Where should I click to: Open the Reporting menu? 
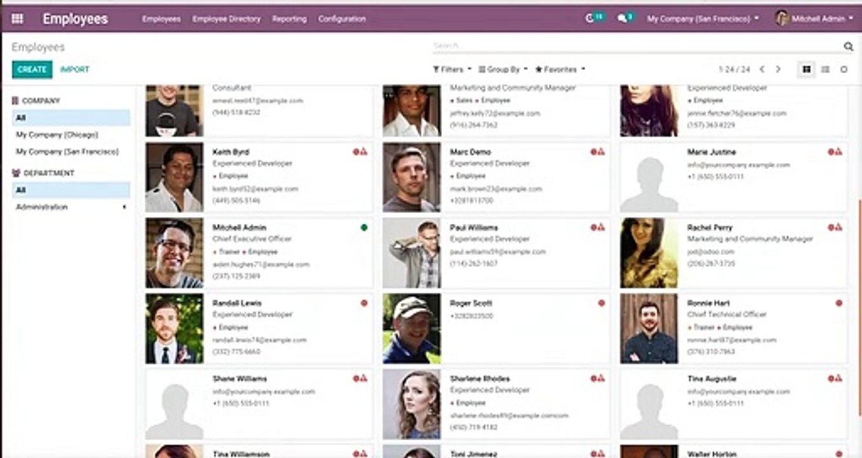pos(289,19)
